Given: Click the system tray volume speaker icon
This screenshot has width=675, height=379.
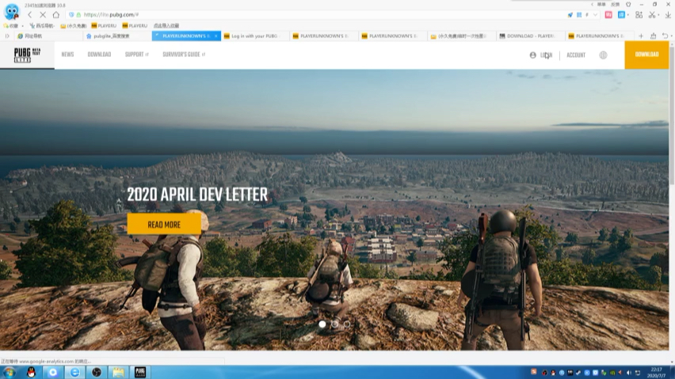Looking at the screenshot, I should coord(629,373).
